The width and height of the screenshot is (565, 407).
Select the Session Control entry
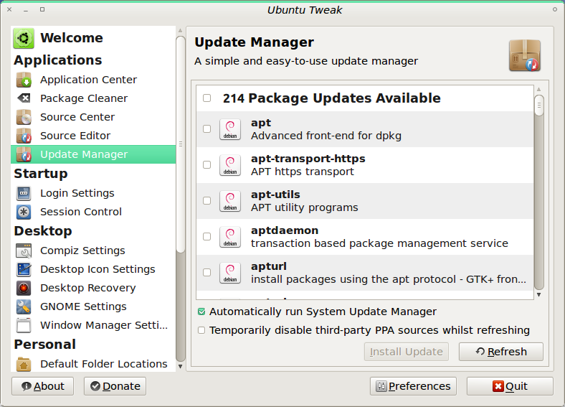[93, 212]
